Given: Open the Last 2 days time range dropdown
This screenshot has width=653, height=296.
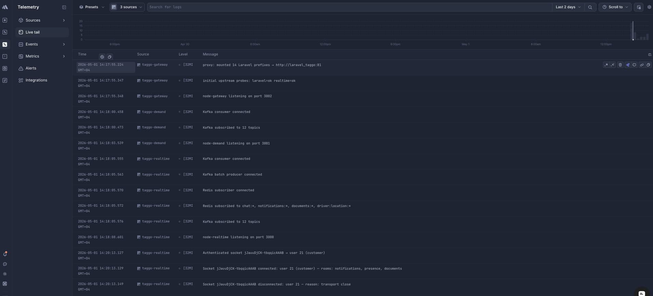Looking at the screenshot, I should [x=568, y=7].
